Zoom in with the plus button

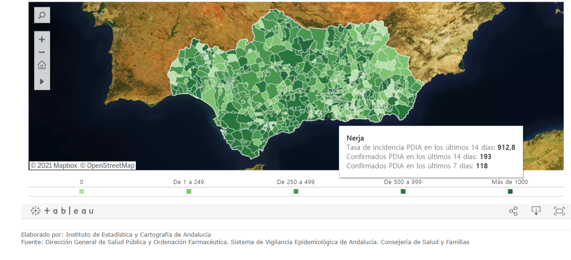click(x=42, y=40)
